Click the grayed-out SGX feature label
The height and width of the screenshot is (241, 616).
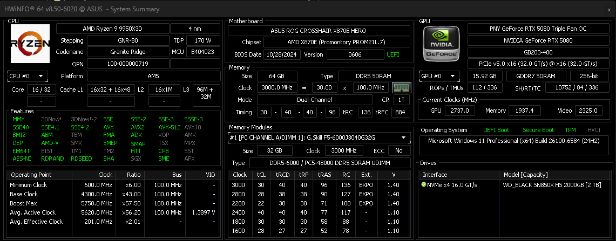(136, 159)
